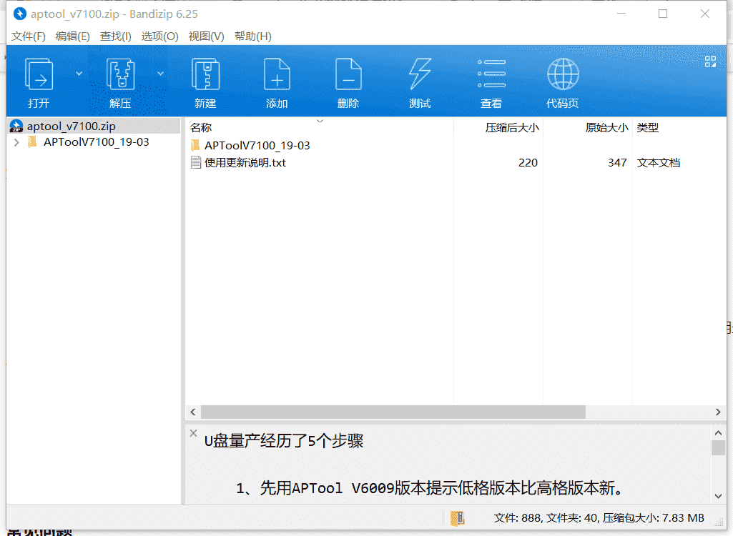Viewport: 733px width, 536px height.
Task: Open the dropdown arrow next to 打开
Action: (x=79, y=74)
